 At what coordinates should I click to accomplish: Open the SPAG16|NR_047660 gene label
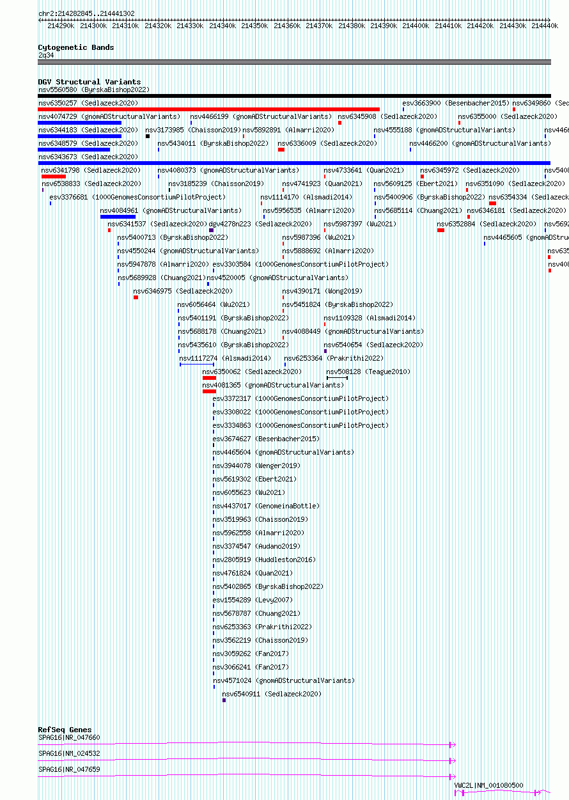[x=69, y=737]
